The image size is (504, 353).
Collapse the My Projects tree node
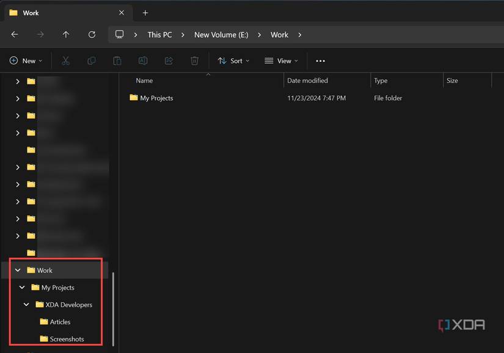[21, 287]
